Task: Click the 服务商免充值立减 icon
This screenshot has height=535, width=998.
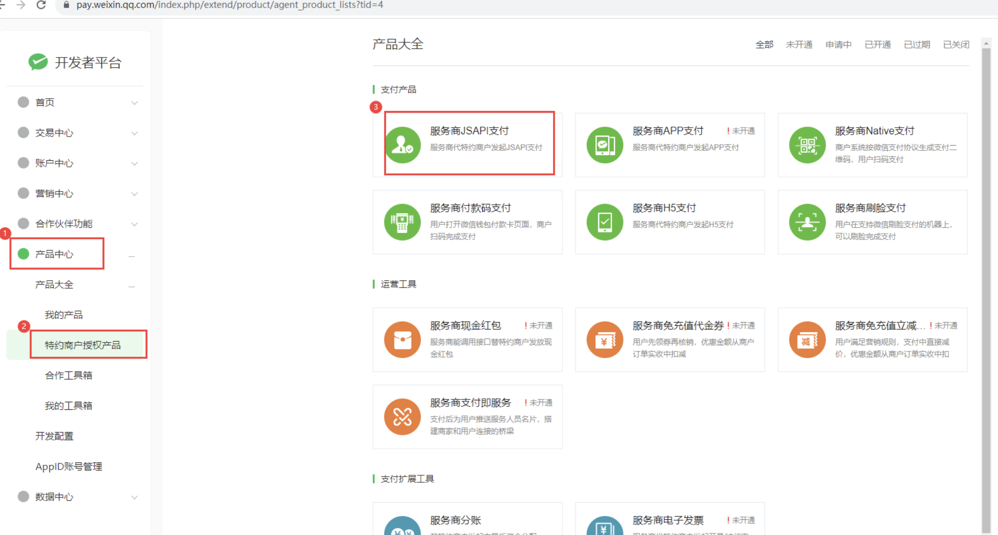Action: [807, 340]
